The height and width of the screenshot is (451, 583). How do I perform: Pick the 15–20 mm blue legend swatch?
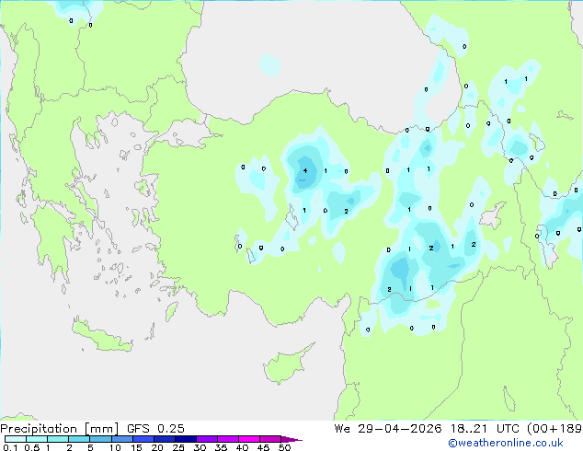[143, 439]
